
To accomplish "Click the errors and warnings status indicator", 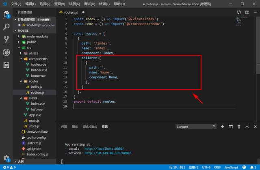I will click(9, 167).
